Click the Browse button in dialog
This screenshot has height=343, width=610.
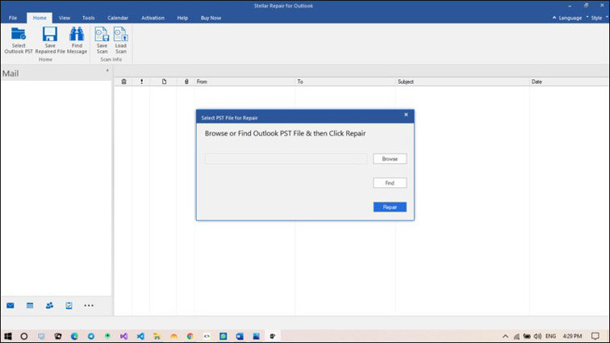point(390,159)
